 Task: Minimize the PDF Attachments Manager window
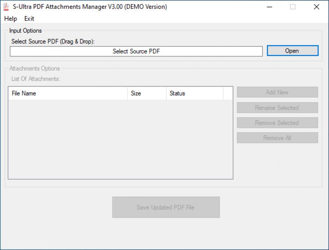[x=269, y=7]
